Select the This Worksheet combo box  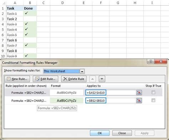(x=64, y=71)
